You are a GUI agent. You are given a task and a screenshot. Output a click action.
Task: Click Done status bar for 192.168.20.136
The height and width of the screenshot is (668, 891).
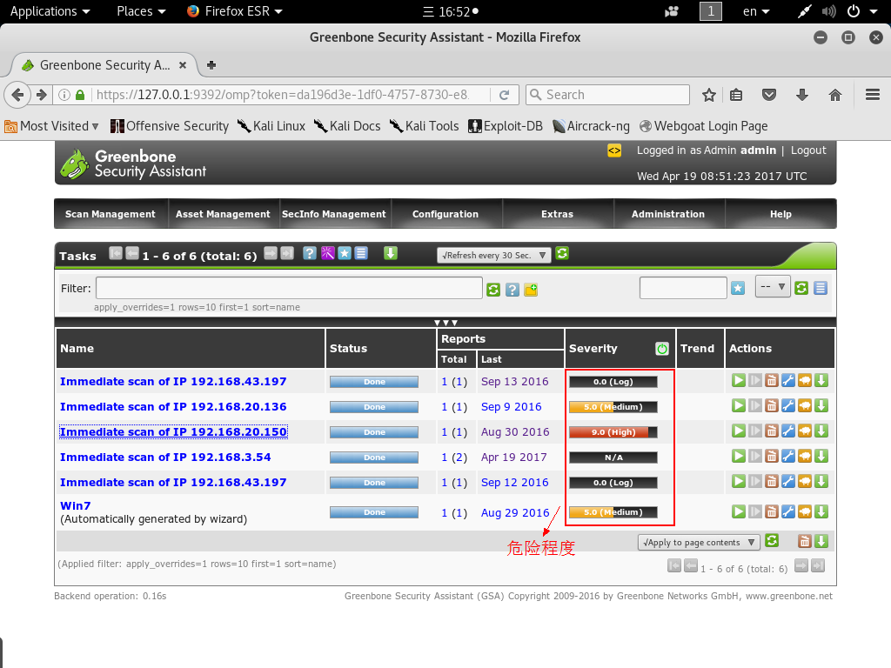374,407
